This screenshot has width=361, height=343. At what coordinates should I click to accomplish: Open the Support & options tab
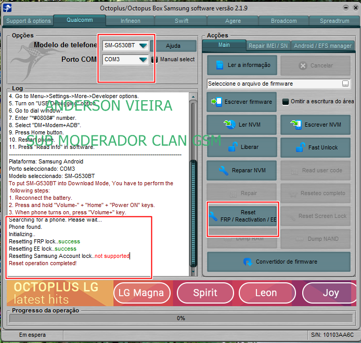[x=28, y=21]
